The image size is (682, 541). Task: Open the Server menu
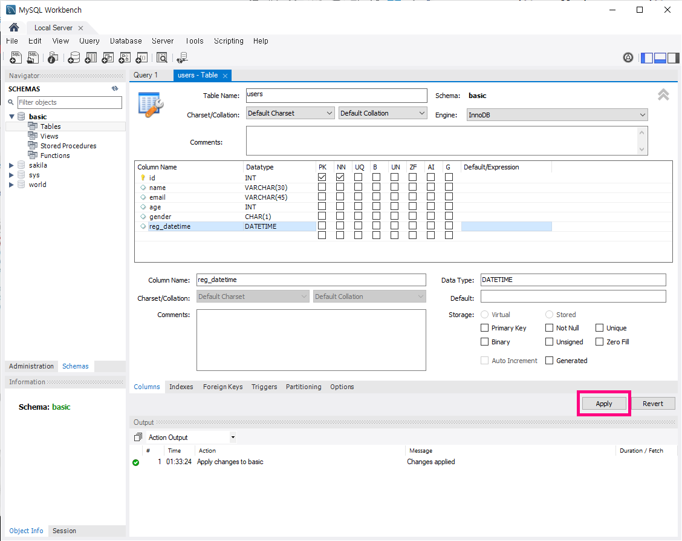tap(163, 41)
